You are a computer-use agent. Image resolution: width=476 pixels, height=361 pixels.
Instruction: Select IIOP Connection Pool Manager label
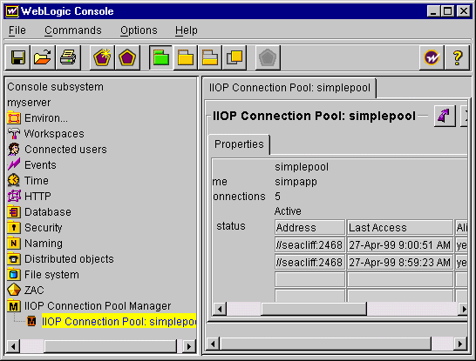(98, 306)
